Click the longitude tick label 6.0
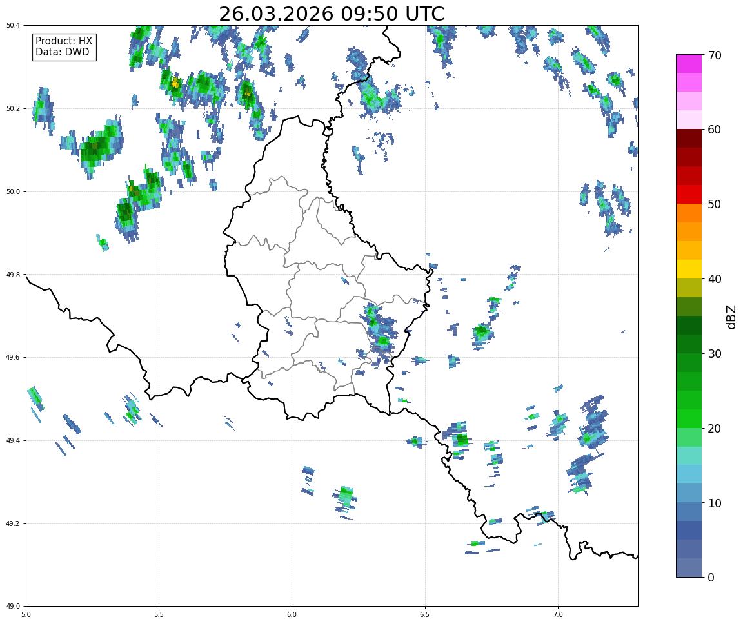743x624 pixels. [x=292, y=615]
